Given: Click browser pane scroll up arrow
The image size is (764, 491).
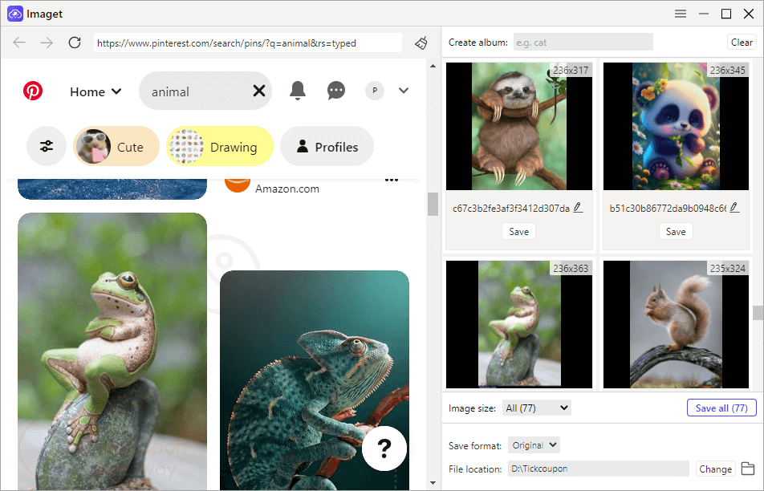Looking at the screenshot, I should click(x=433, y=66).
